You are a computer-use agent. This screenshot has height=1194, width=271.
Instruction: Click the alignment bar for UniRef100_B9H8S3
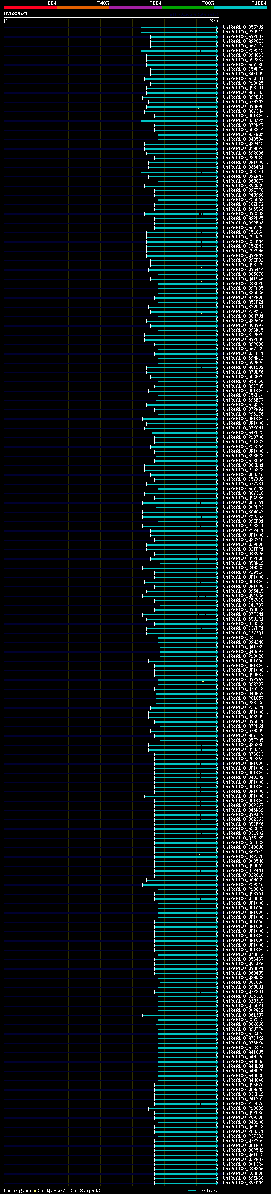point(182,55)
